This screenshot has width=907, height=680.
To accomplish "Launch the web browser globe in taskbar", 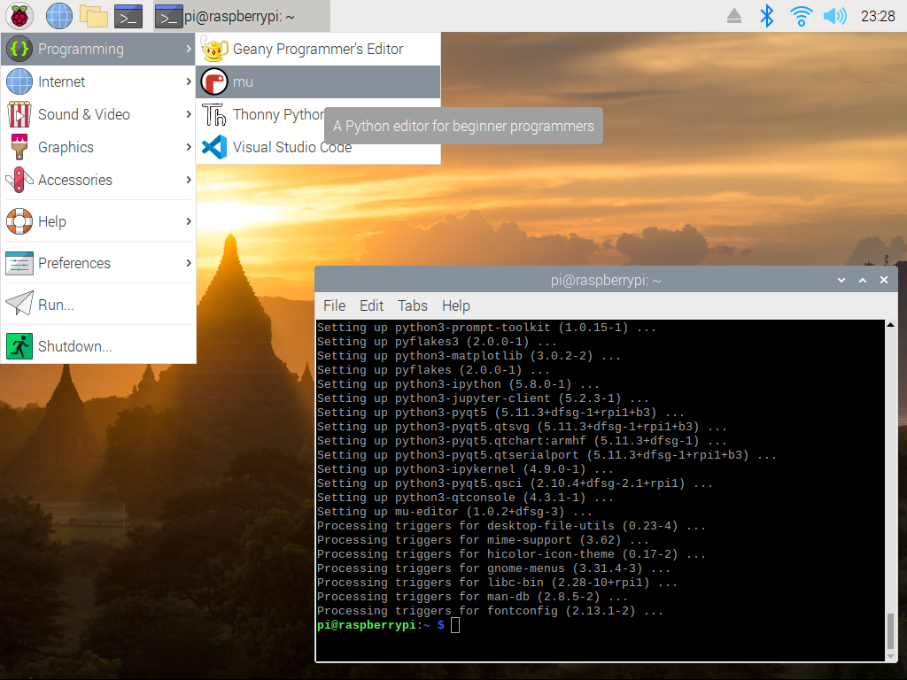I will (x=59, y=16).
